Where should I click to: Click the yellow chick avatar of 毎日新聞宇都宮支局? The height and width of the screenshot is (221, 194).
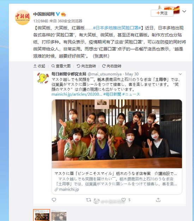coord(43,78)
